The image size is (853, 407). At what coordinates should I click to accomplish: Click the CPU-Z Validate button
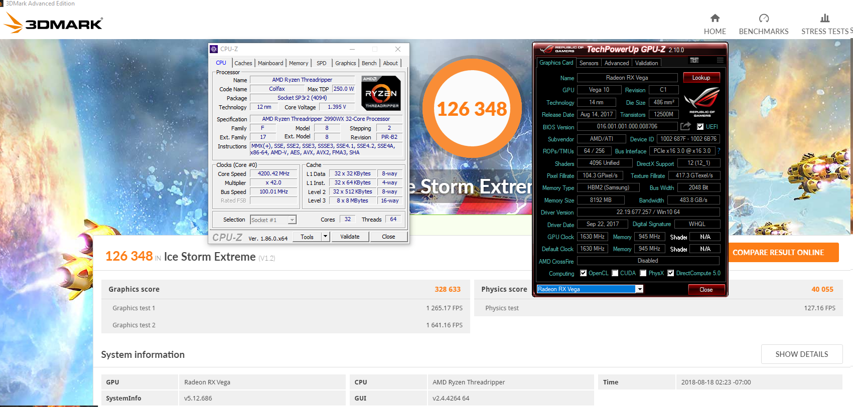point(350,237)
